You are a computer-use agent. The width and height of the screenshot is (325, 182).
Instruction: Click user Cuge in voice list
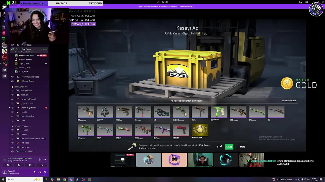pos(31,64)
